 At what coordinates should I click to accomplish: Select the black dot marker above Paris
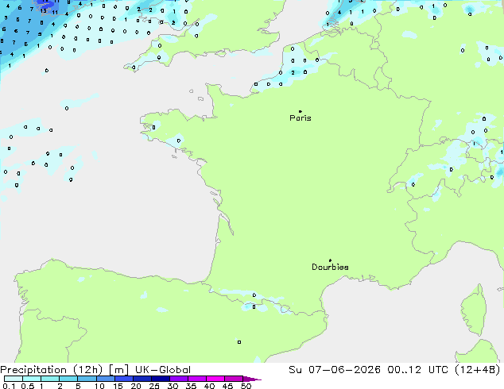coord(300,111)
